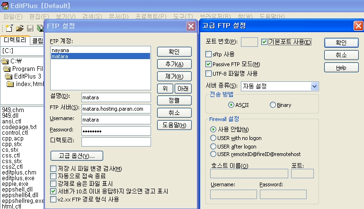The height and width of the screenshot is (209, 364).
Task: Select matara FTP account in list
Action: [100, 56]
